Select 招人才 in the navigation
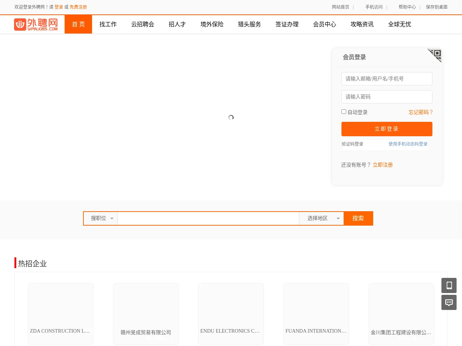462x346 pixels. point(177,25)
